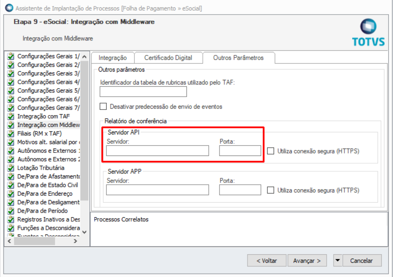Switch to the Certificado Digital tab

[x=168, y=58]
